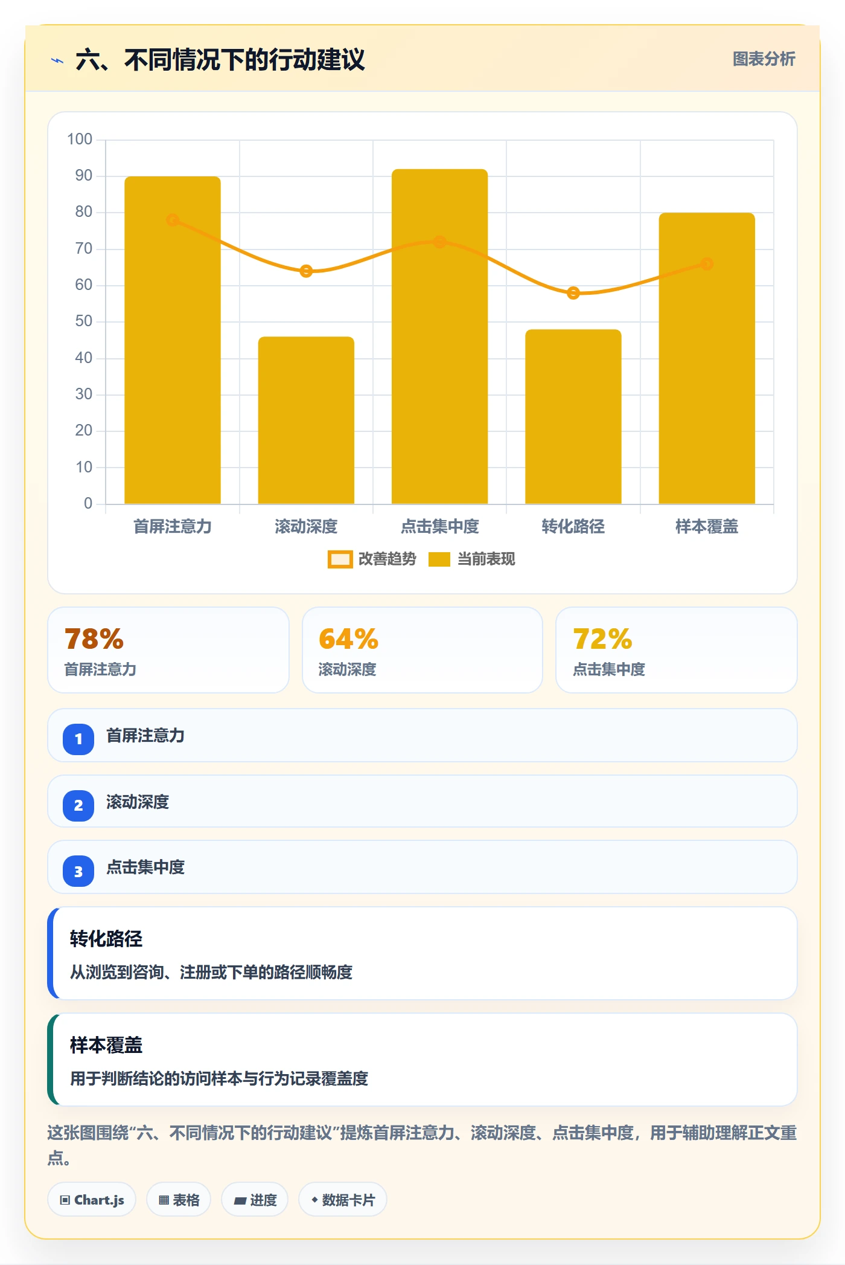This screenshot has width=845, height=1265.
Task: Click the 转化路径 card heading
Action: (106, 939)
